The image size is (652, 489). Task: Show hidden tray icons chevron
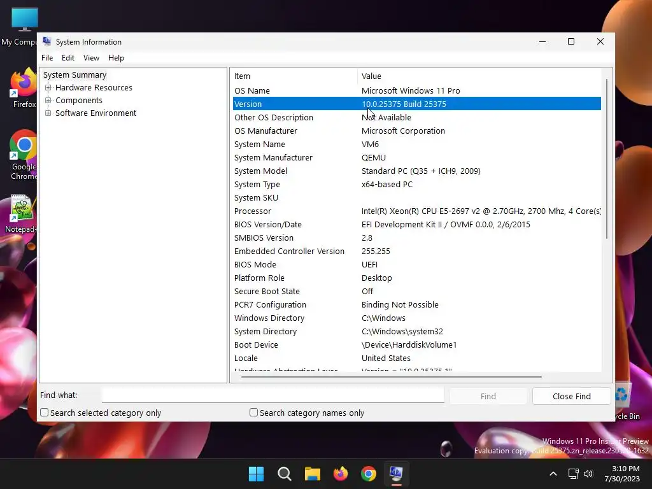coord(553,474)
